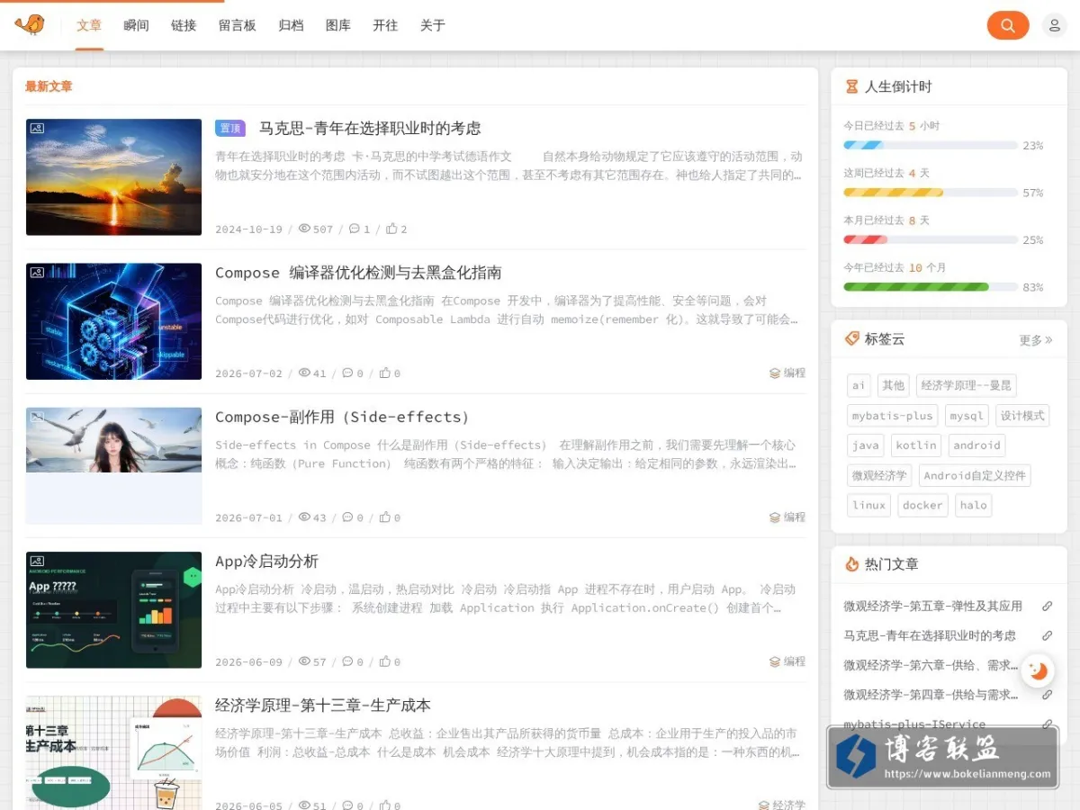
Task: Click comment icon of the 2026-06-09 post
Action: click(x=347, y=661)
